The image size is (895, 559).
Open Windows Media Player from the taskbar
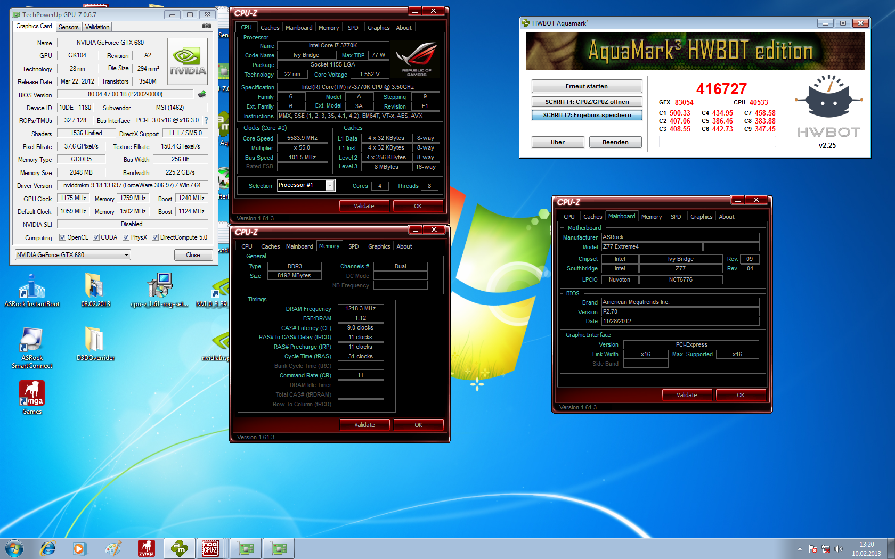pyautogui.click(x=79, y=548)
